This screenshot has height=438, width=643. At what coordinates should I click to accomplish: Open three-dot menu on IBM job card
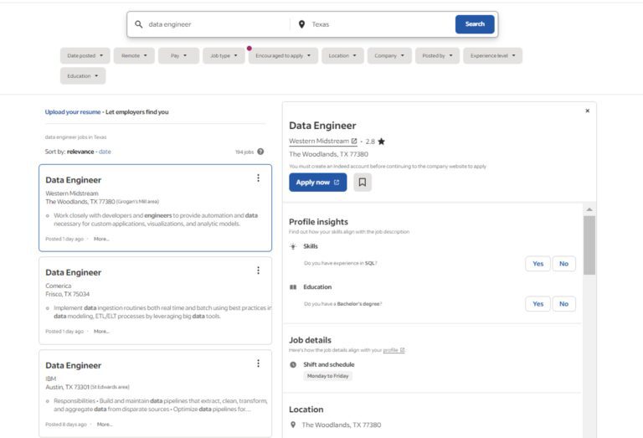coord(258,363)
